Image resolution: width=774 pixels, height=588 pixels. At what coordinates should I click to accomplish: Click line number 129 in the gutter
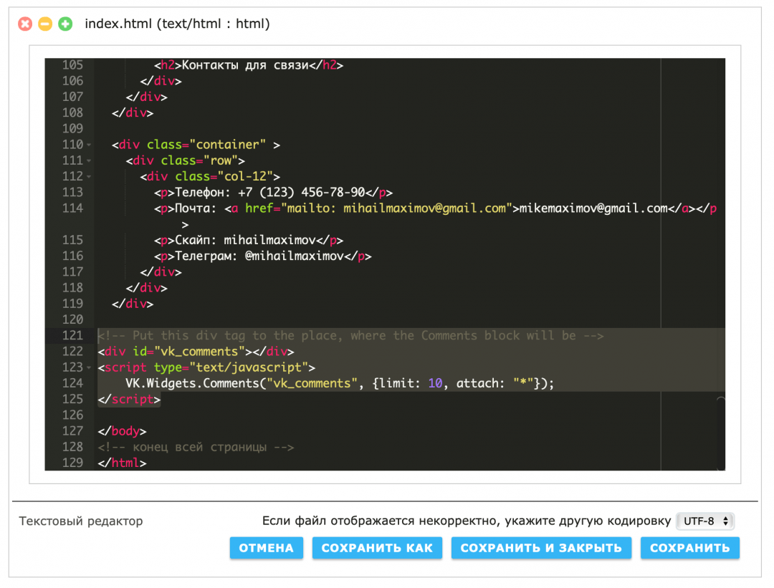tap(72, 463)
